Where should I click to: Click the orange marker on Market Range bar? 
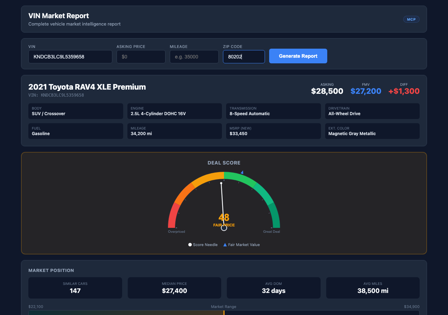tap(224, 313)
